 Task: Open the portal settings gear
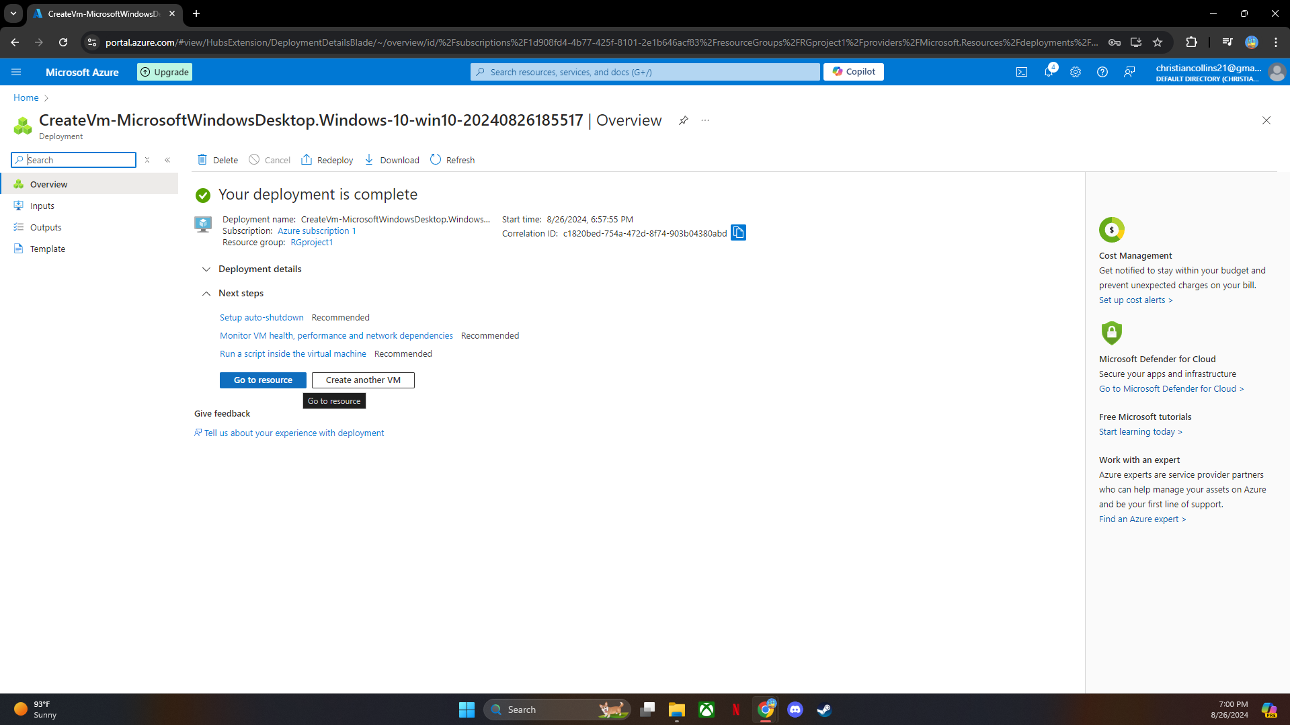(1075, 72)
